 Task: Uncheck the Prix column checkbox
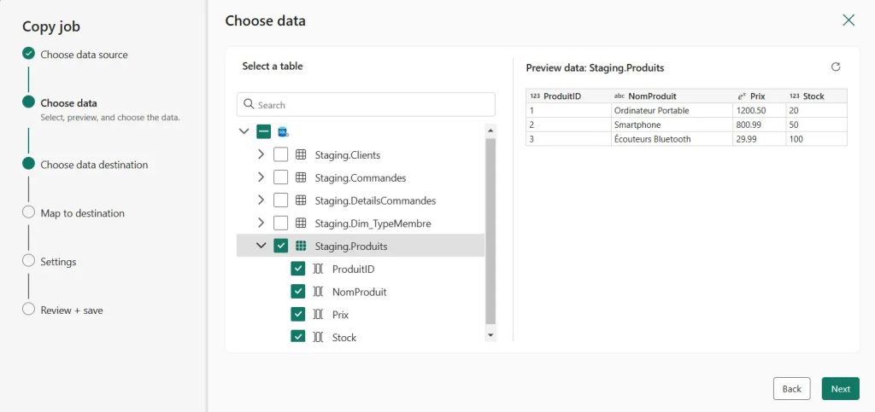(298, 315)
